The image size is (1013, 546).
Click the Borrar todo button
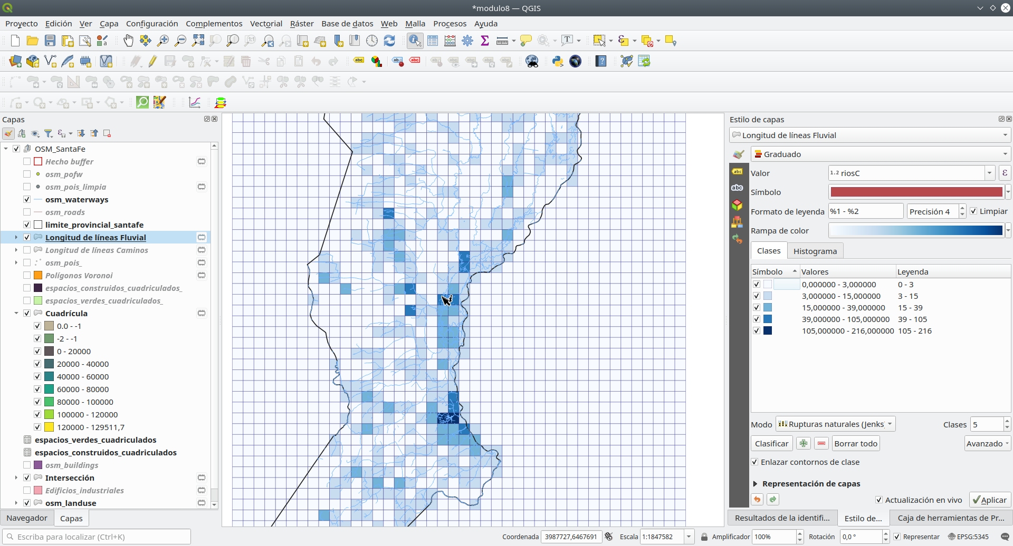pos(856,444)
